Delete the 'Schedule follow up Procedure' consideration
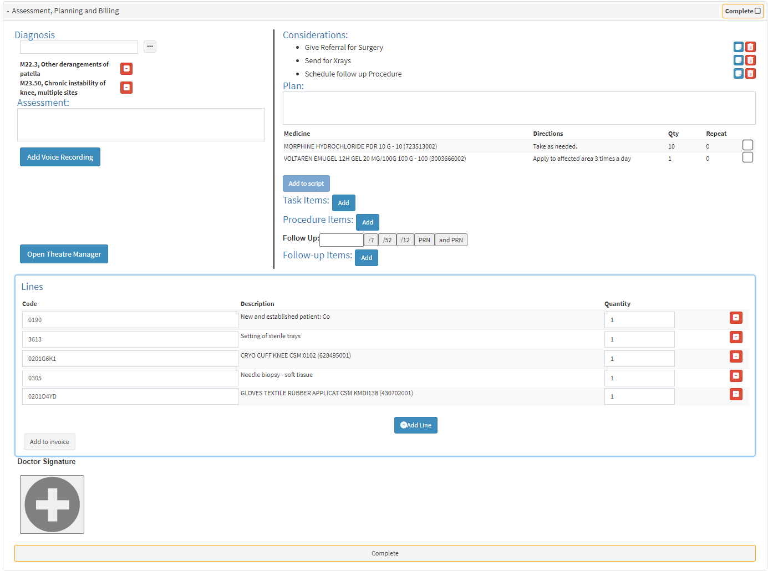 click(750, 74)
